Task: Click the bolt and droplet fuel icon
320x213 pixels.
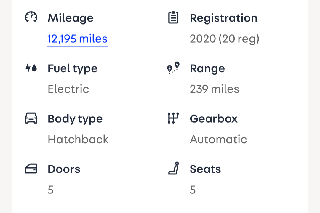Action: click(31, 68)
